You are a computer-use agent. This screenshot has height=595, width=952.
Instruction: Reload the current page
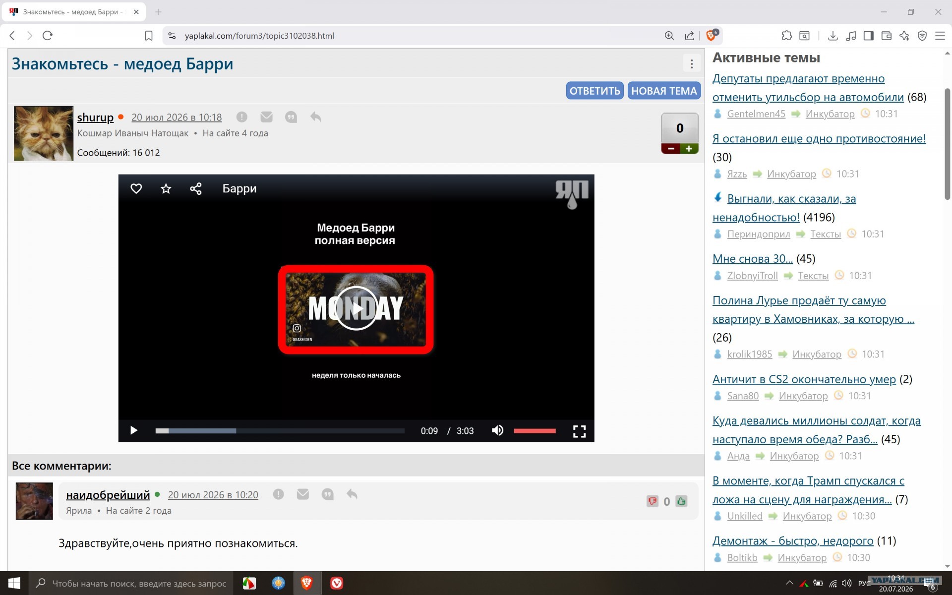click(x=48, y=36)
